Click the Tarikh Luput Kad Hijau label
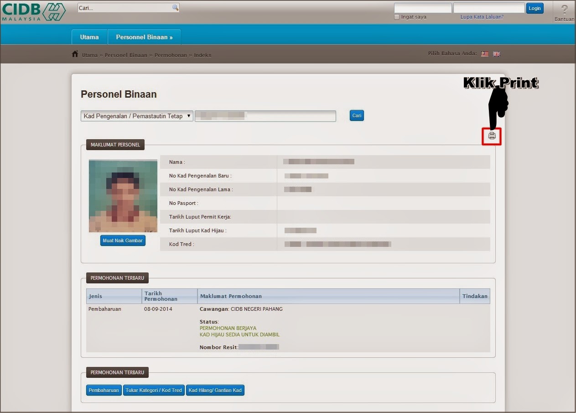This screenshot has width=576, height=413. pos(197,230)
